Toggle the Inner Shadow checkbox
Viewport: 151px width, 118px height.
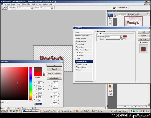[76, 41]
